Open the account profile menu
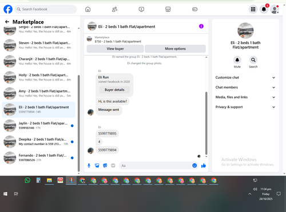 275,9
